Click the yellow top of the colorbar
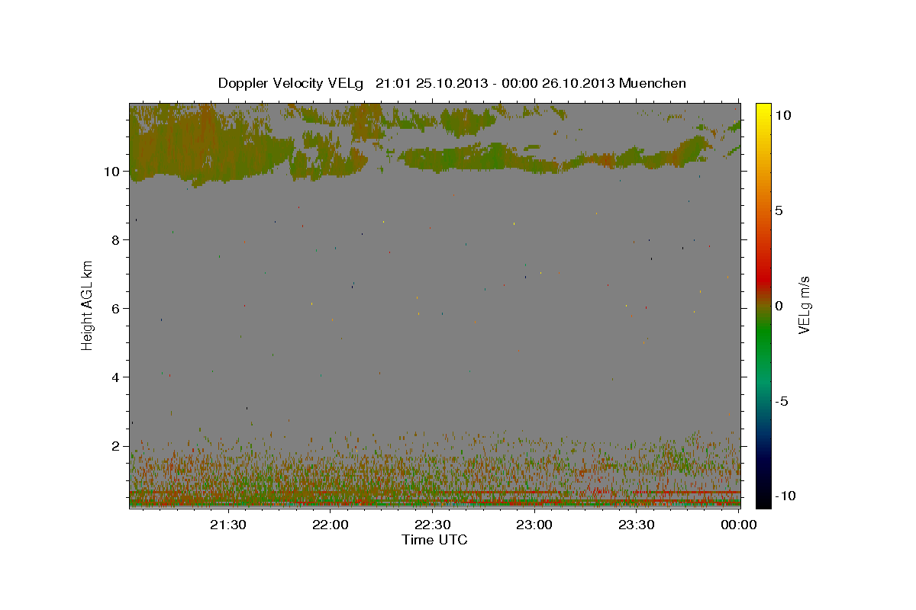Image resolution: width=916 pixels, height=610 pixels. (x=763, y=111)
